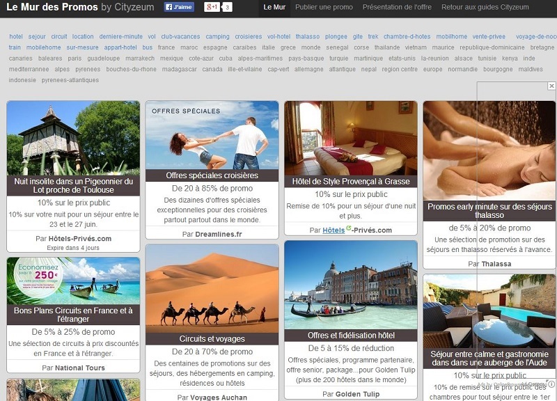Choose the 'marrakech' destination tag
Image resolution: width=557 pixels, height=401 pixels.
(x=140, y=58)
